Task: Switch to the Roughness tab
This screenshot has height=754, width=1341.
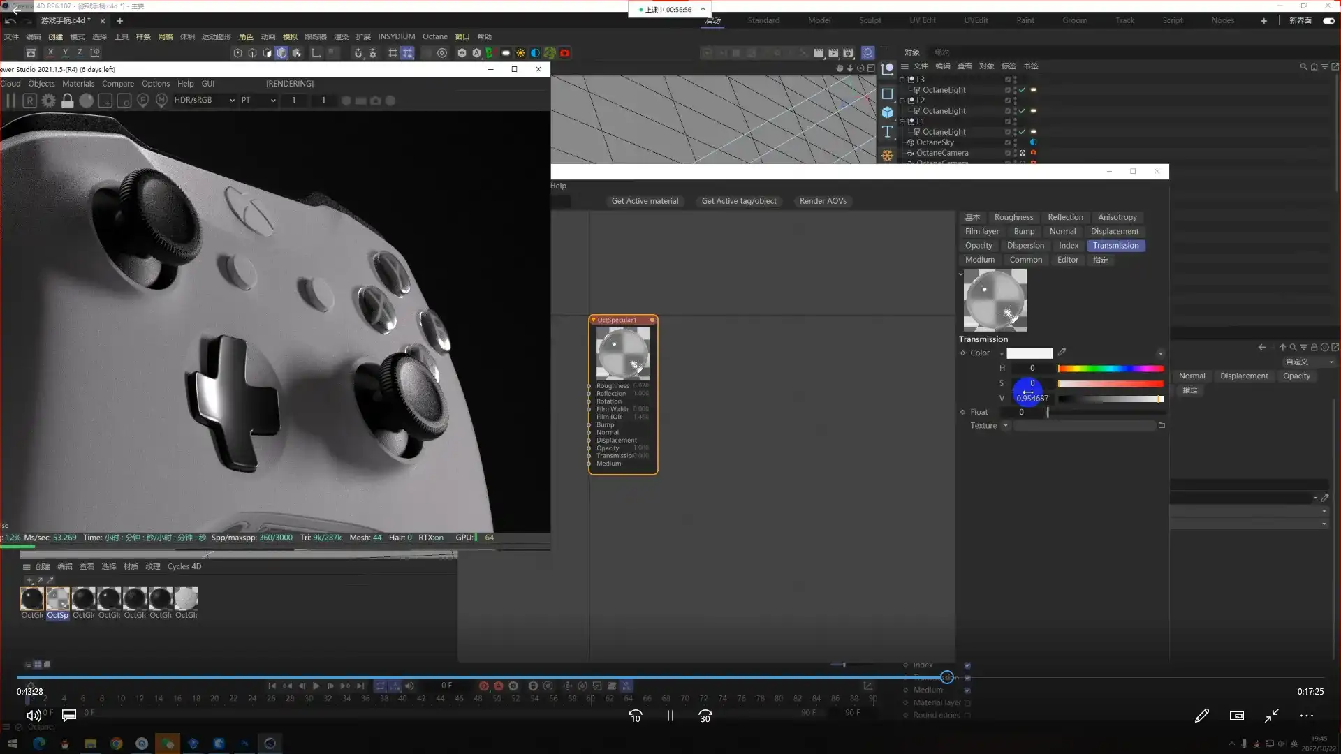Action: [1013, 217]
